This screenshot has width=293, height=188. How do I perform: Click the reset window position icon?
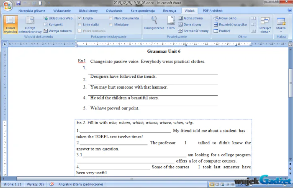click(x=253, y=31)
